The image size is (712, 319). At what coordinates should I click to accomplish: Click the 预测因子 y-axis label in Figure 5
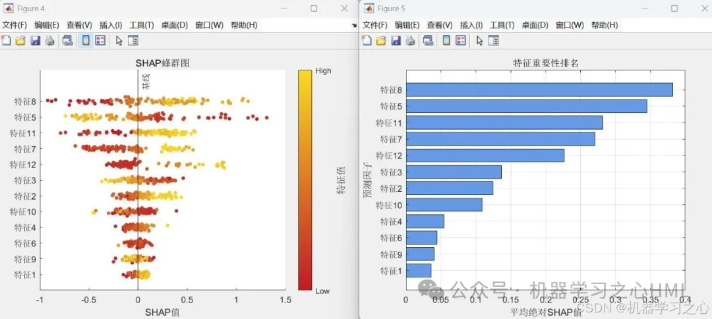[x=367, y=179]
